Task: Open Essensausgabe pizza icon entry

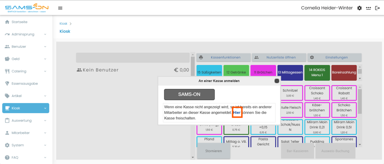Action: point(7,83)
